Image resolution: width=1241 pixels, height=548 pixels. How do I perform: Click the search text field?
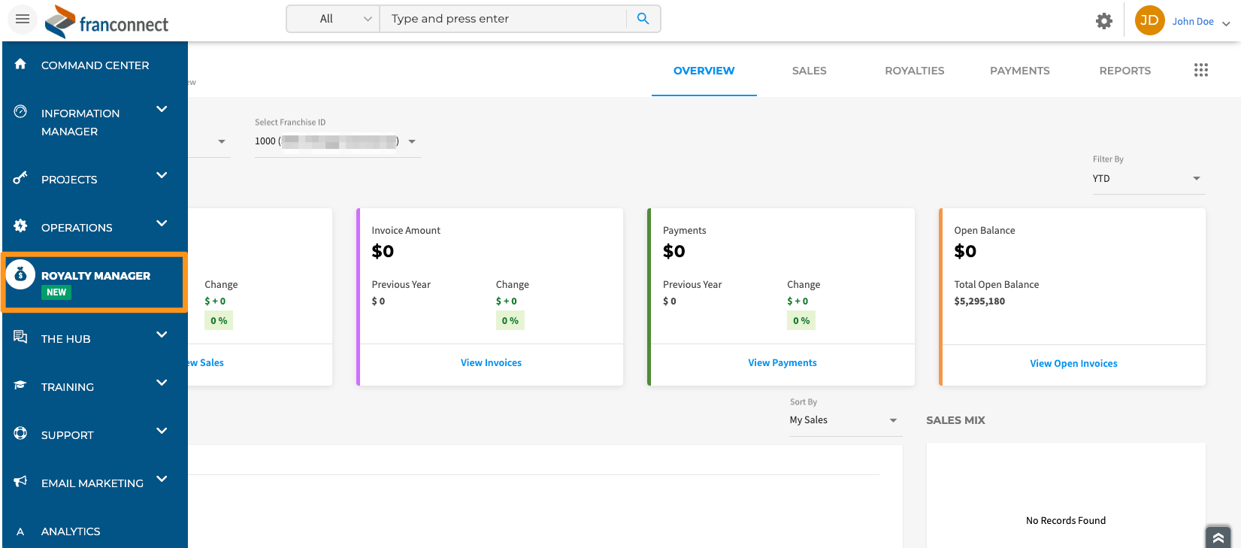coord(504,19)
